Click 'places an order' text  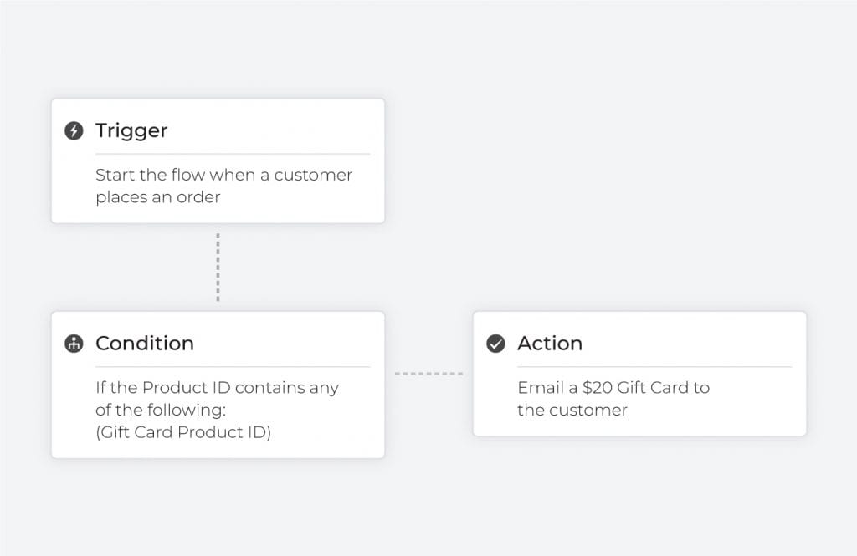(x=158, y=197)
